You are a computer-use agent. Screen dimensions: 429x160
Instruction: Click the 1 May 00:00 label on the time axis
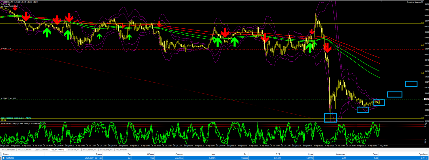(383, 146)
